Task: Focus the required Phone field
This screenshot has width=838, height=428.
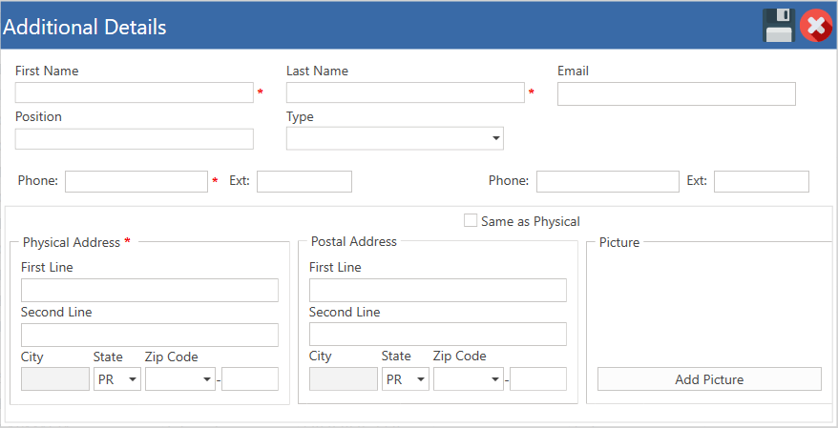Action: (136, 181)
